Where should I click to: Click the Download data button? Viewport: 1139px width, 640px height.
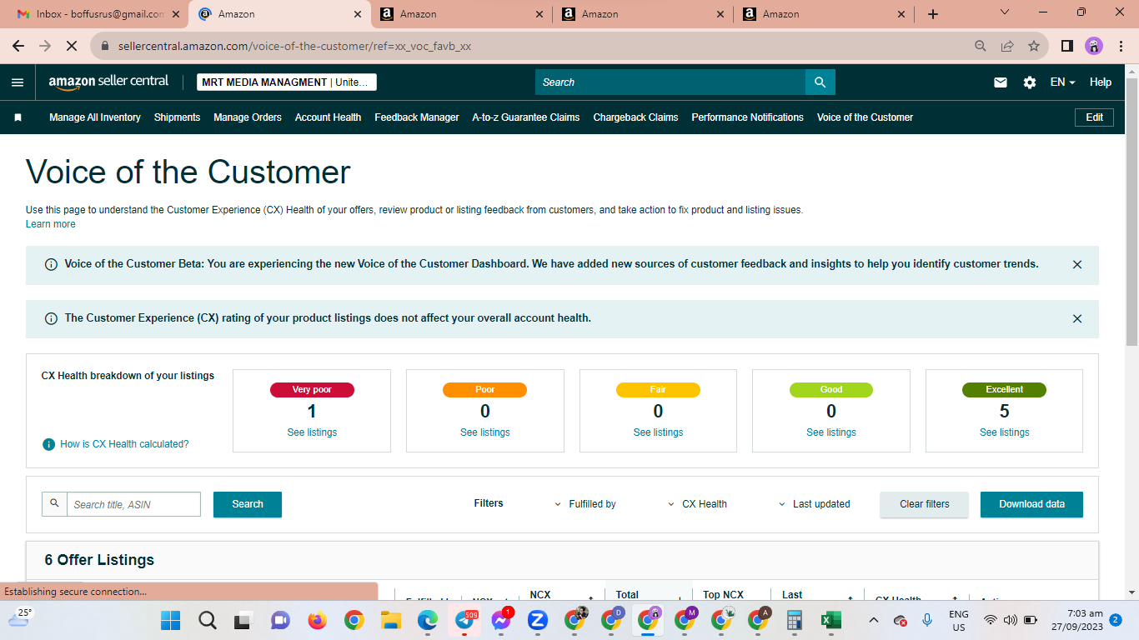pos(1031,504)
